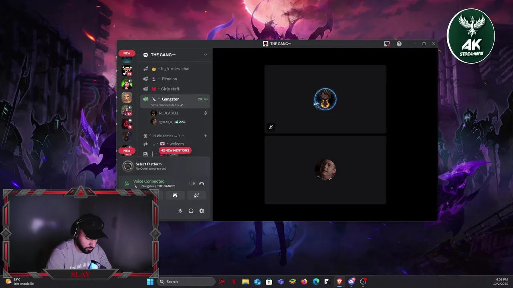Open the soundboard button
The width and height of the screenshot is (513, 288).
pos(196,195)
